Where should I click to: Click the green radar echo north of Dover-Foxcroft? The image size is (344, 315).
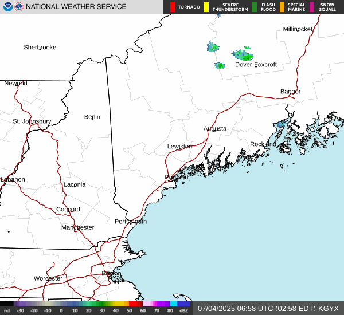click(244, 54)
